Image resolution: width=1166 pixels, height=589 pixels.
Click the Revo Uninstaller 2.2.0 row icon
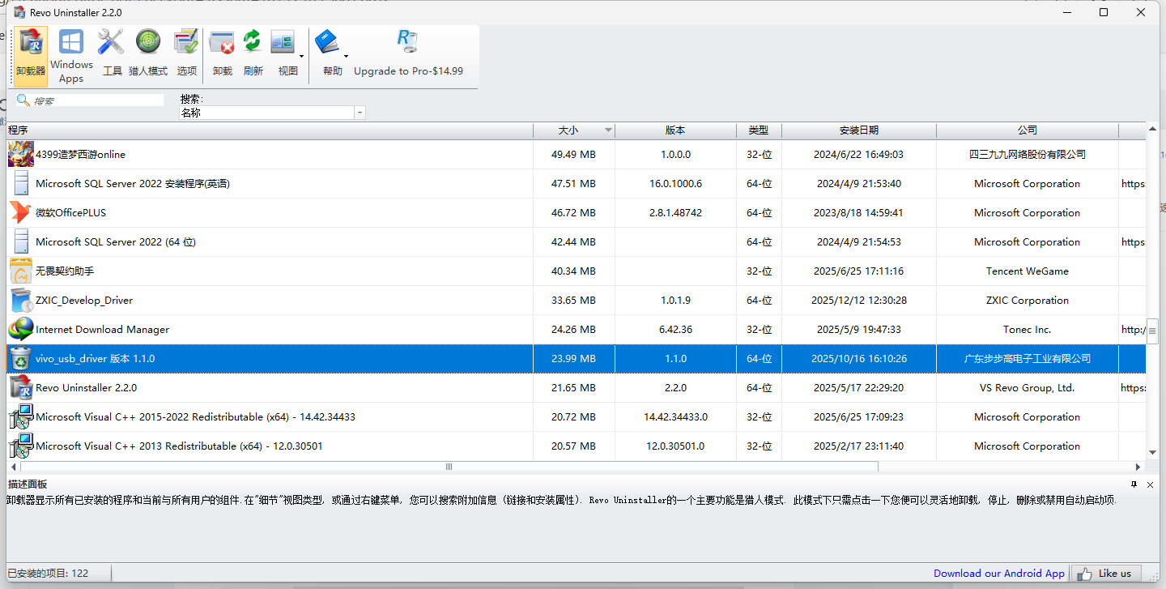(x=21, y=387)
